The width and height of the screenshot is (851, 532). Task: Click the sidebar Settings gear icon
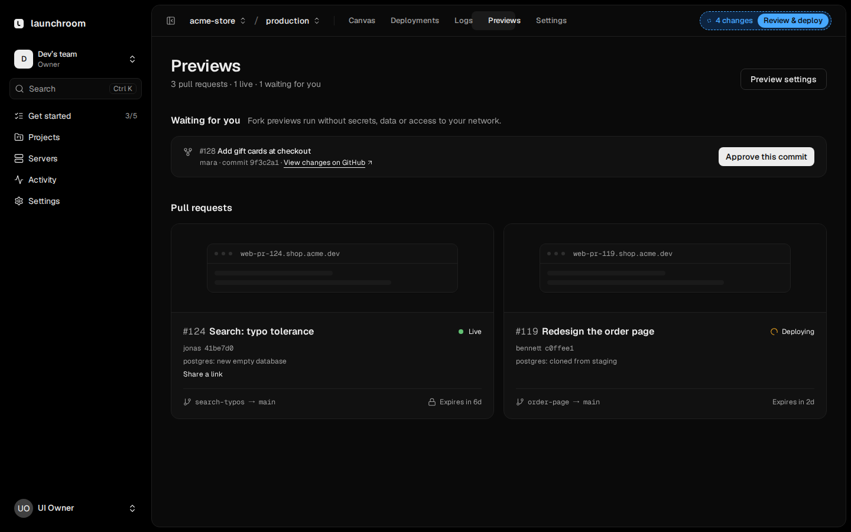coord(19,201)
